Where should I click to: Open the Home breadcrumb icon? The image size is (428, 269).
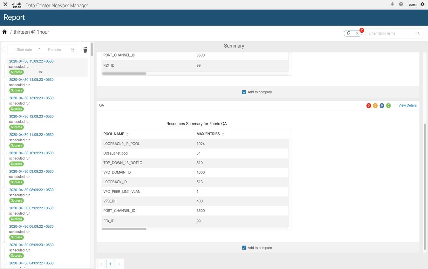coord(4,32)
